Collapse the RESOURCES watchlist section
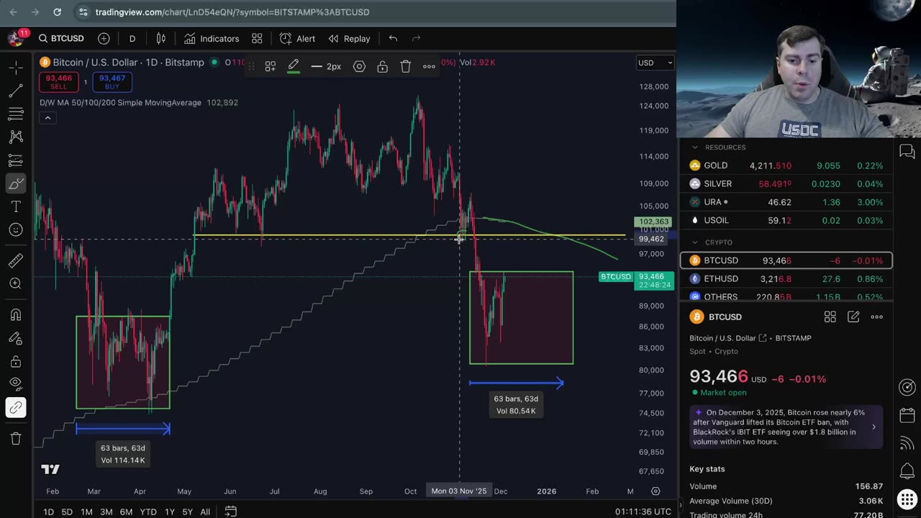 pos(694,147)
